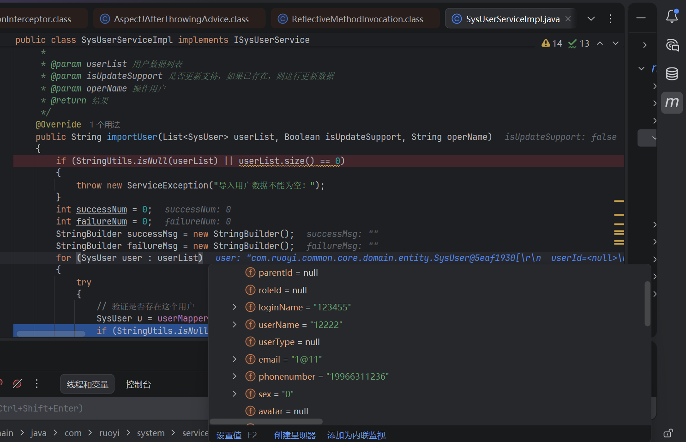
Task: Close the SysUserServiceImpl.java tab
Action: click(568, 18)
